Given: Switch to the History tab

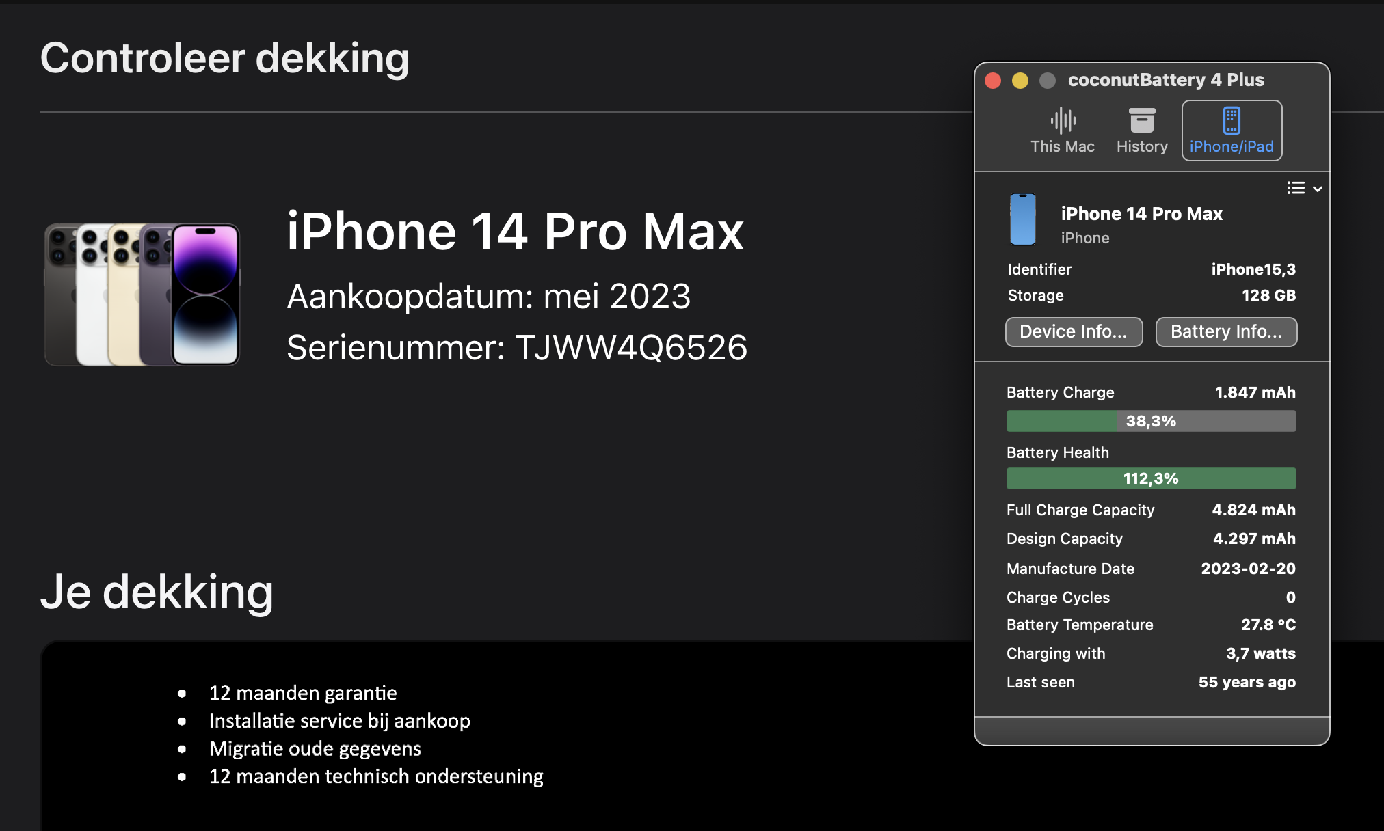Looking at the screenshot, I should tap(1141, 131).
